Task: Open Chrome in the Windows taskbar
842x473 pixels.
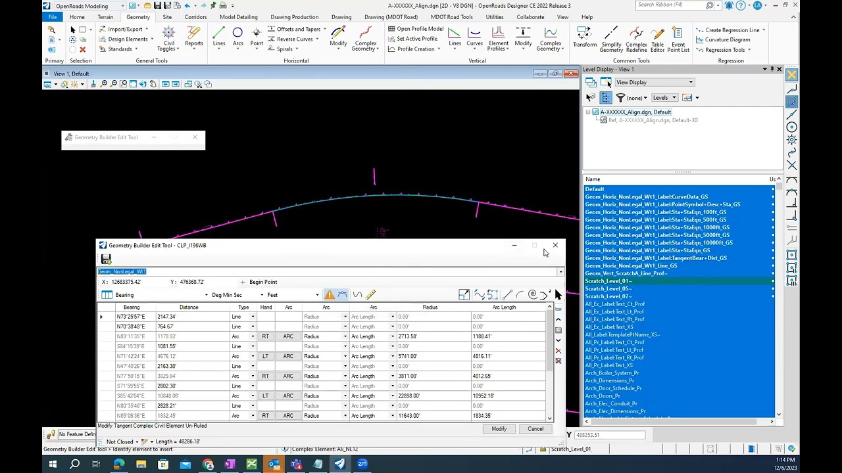Action: 208,464
